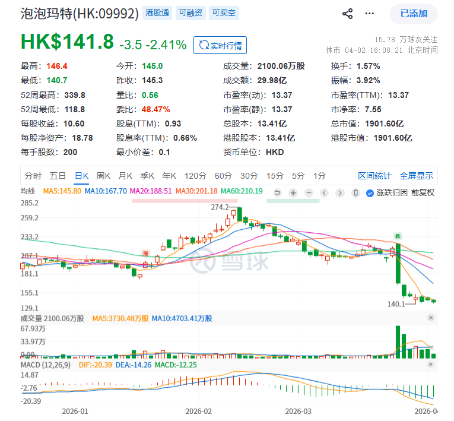Switch to the 5分 chart tab
Image resolution: width=454 pixels, height=421 pixels.
click(299, 176)
